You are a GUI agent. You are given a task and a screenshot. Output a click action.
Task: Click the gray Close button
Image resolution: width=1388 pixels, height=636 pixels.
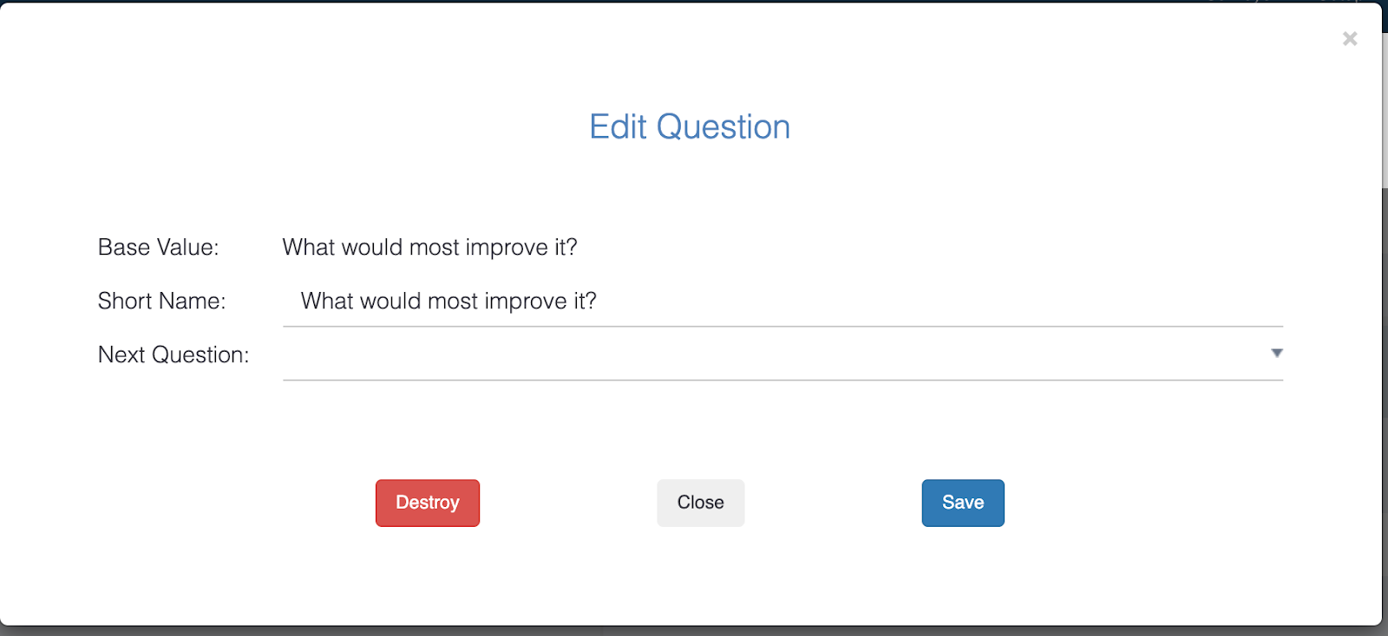coord(700,503)
